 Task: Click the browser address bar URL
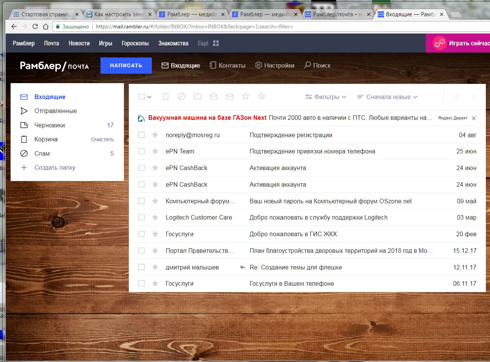coord(194,26)
